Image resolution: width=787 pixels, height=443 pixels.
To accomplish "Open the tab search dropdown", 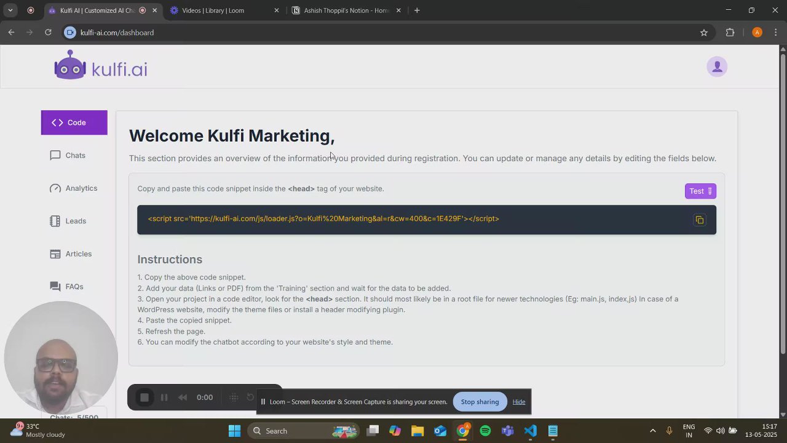I will [10, 10].
